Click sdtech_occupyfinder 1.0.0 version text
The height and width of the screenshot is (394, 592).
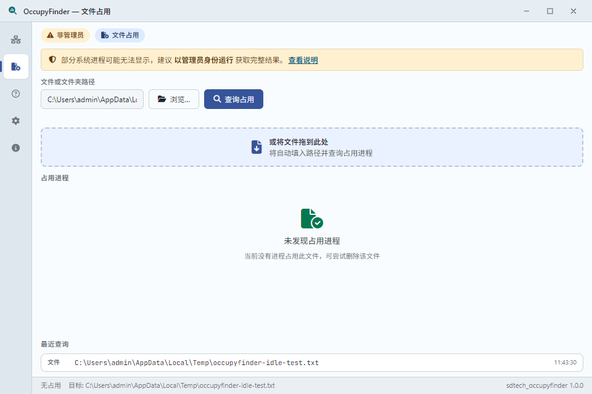(x=545, y=386)
